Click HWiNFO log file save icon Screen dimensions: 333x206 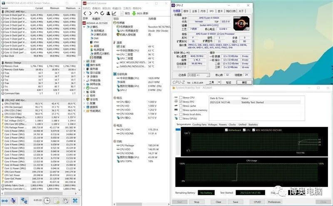click(x=57, y=201)
